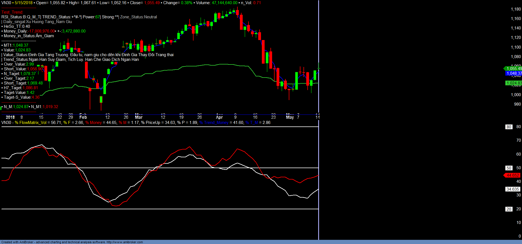Open the amibroker.com link in footer

(124, 242)
